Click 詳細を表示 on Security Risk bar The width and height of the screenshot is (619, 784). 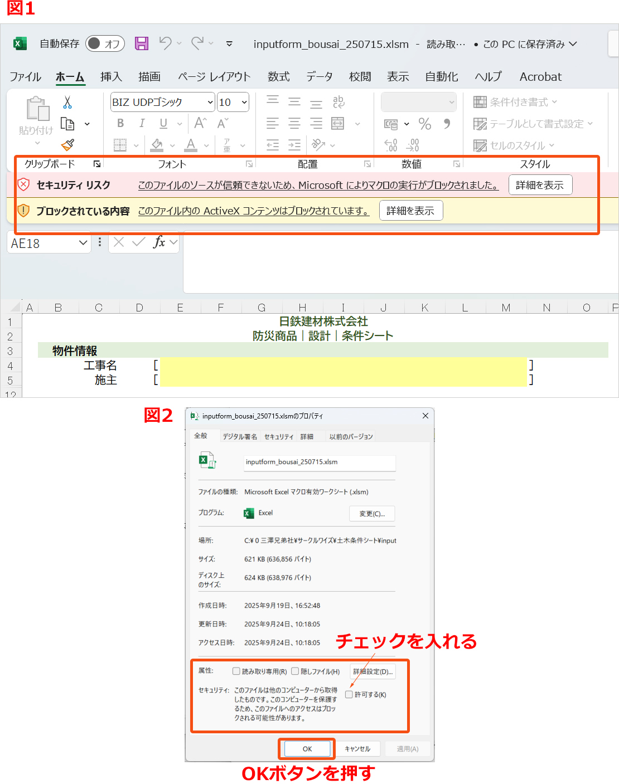pos(540,185)
